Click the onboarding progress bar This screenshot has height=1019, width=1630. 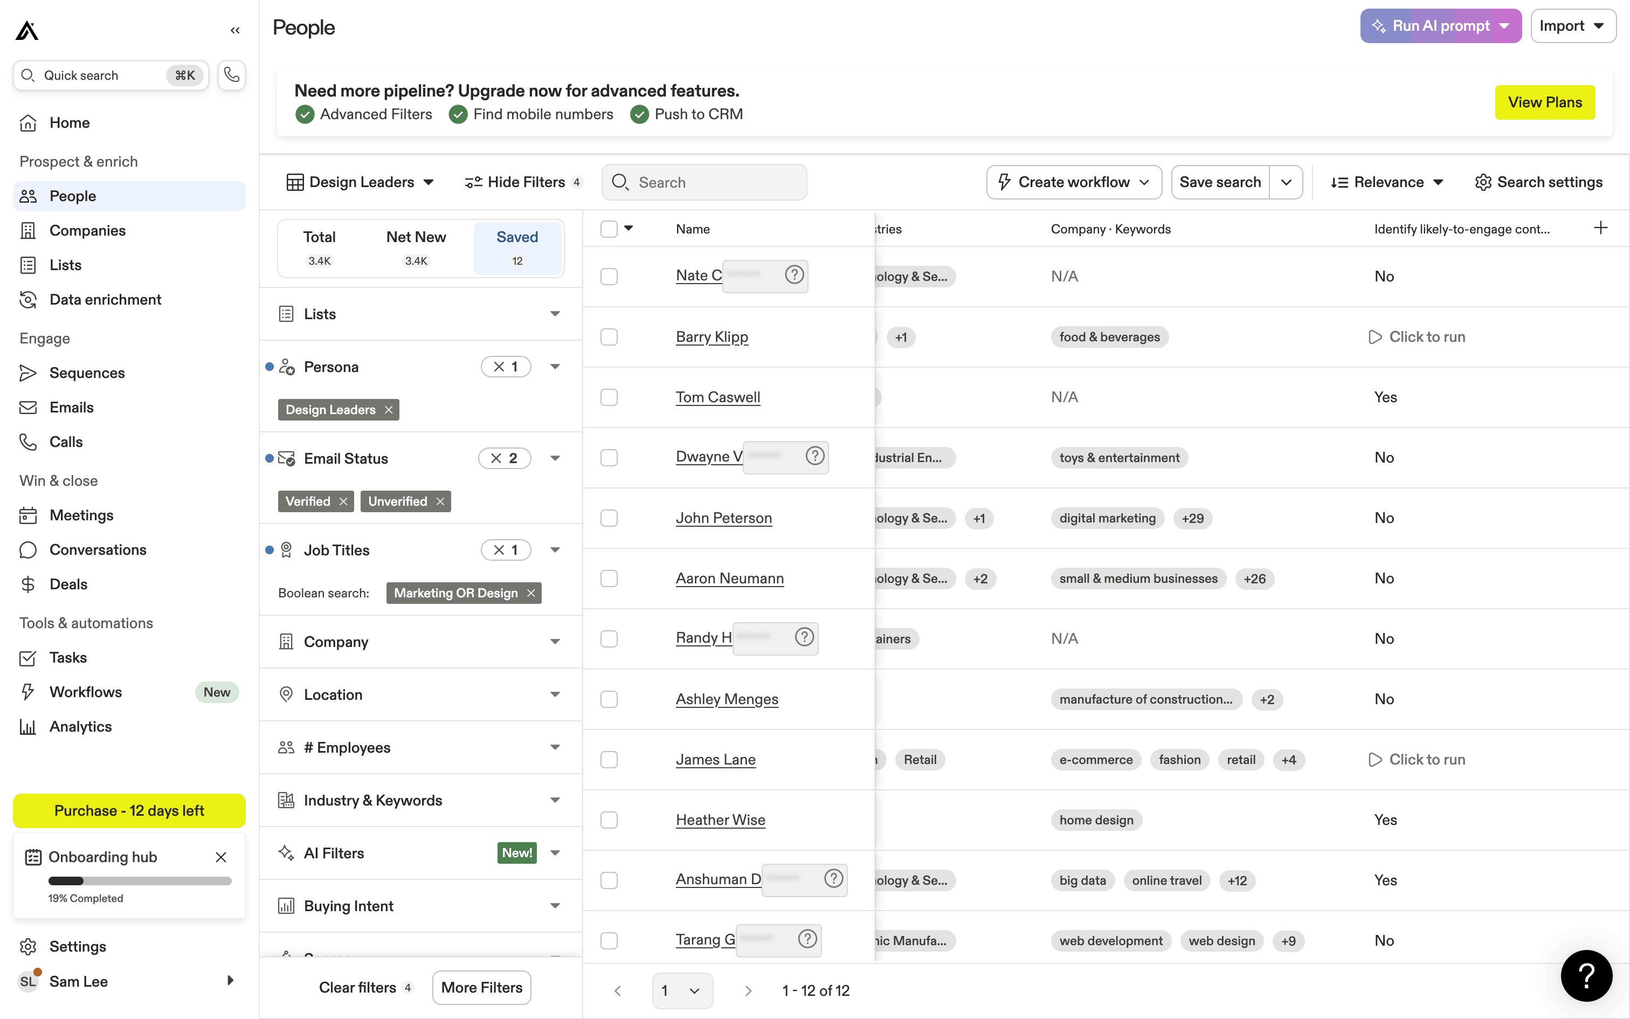[x=140, y=881]
